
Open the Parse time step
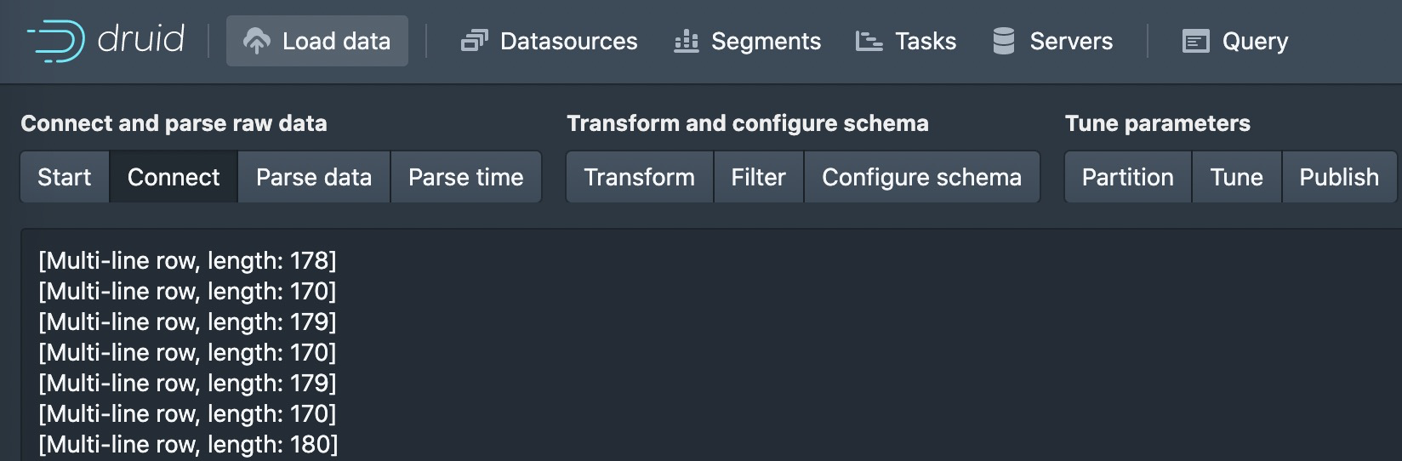465,177
